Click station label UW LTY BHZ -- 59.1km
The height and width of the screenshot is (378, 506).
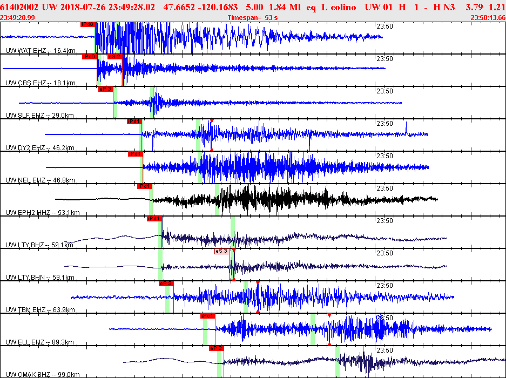39,245
